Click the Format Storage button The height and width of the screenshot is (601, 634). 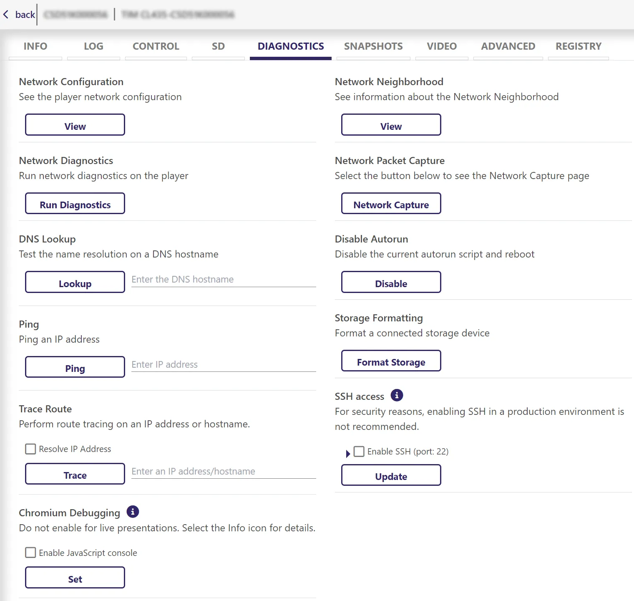391,361
